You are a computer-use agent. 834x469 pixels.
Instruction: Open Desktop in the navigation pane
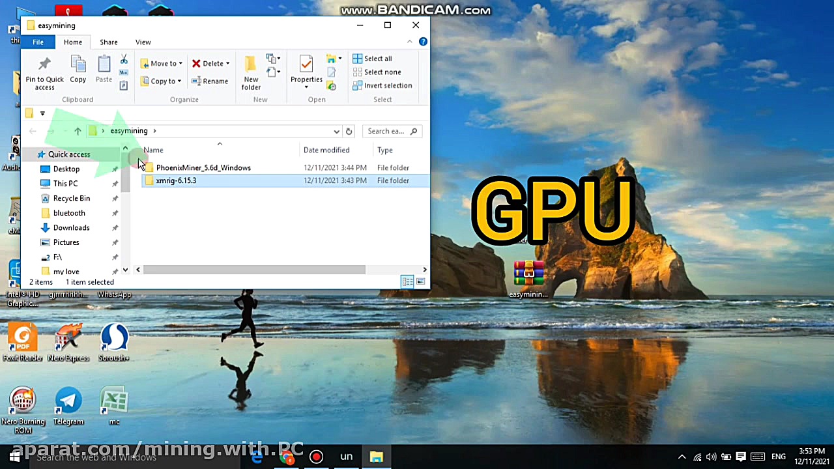click(x=66, y=169)
